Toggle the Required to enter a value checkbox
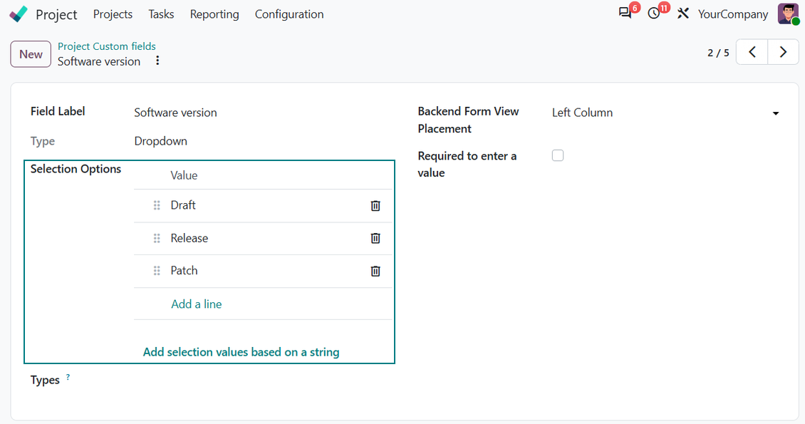Screen dimensions: 805x424 [558, 155]
